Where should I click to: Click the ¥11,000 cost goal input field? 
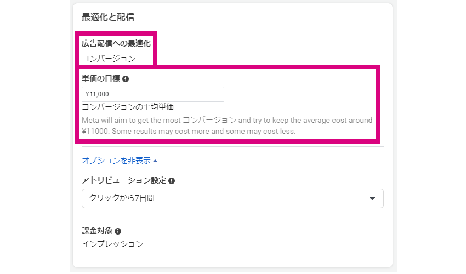(153, 94)
